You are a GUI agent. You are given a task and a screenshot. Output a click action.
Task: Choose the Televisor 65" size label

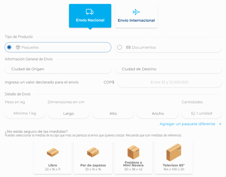(x=174, y=165)
